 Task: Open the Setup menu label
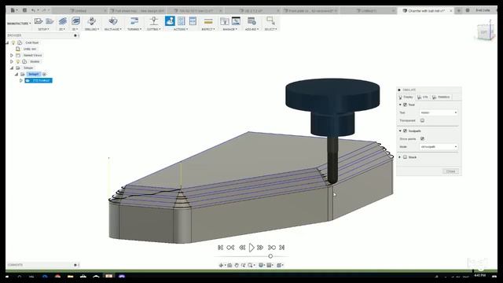click(x=43, y=29)
